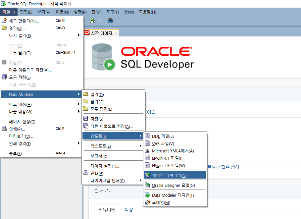Viewport: 301px width, 219px height.
Task: Click the printer icon next to 인쇄(P) Ctrl-P
Action: pos(4,129)
